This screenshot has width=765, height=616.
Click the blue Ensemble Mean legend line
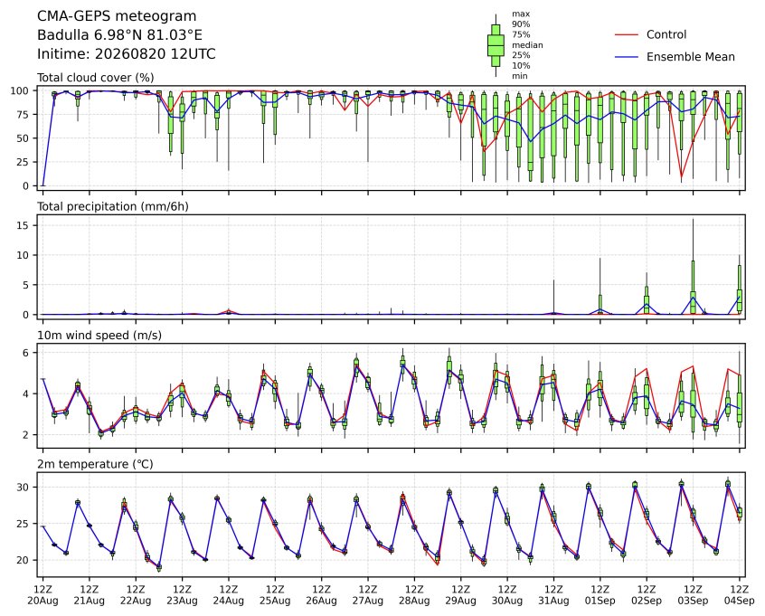[x=627, y=57]
